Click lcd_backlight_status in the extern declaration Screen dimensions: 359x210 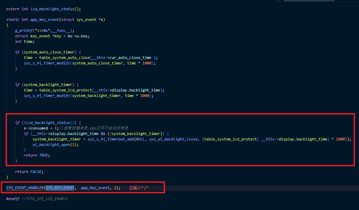tap(52, 9)
